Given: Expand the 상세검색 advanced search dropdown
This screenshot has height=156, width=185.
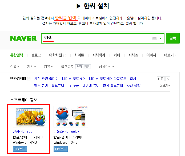Looking at the screenshot, I should 106,67.
